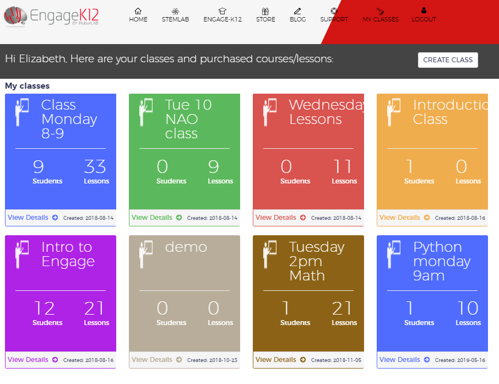
Task: Open View Details for Wednesday Lessons
Action: 280,218
